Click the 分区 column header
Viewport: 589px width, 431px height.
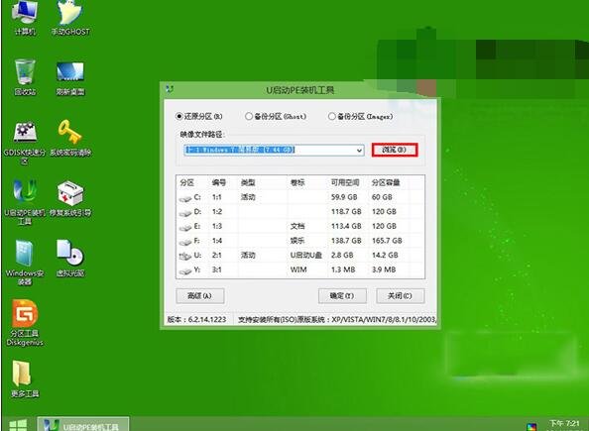186,183
